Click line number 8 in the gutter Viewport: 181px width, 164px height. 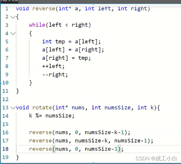7,66
